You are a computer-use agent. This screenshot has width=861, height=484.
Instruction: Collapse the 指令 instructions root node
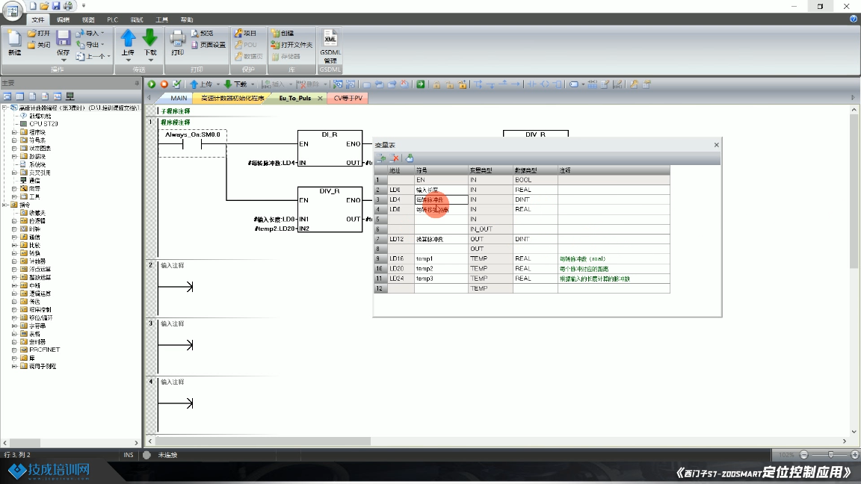(x=5, y=205)
